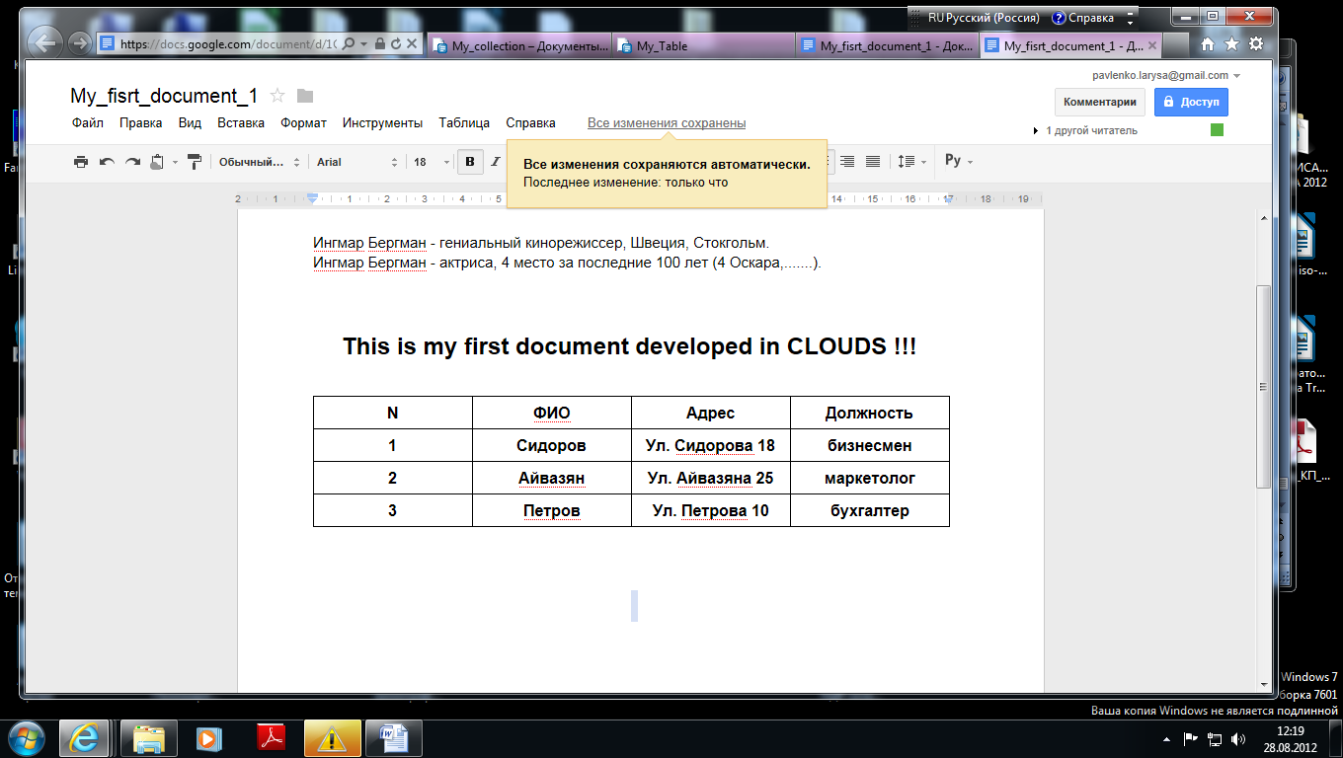This screenshot has width=1343, height=758.
Task: Click the table cell 'Ул. Айвазяна 25'
Action: coord(711,478)
